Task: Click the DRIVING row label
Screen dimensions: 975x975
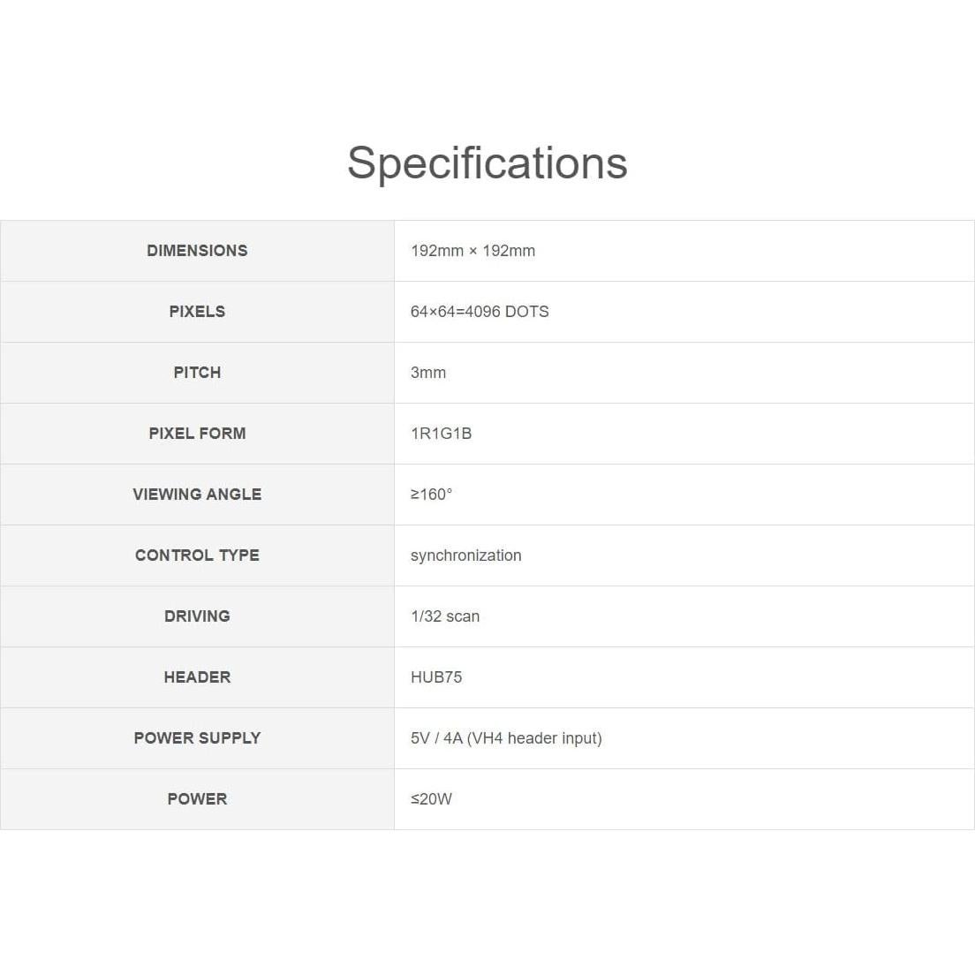Action: [x=197, y=616]
